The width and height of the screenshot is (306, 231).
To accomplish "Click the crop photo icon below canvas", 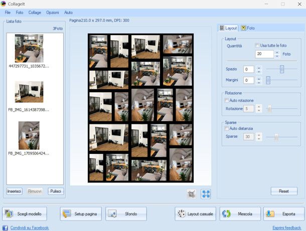I will tap(191, 193).
